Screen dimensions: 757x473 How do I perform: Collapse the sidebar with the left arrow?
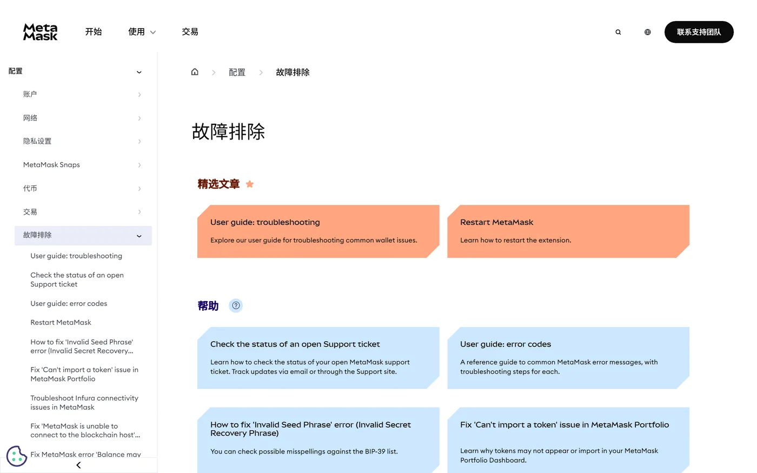tap(78, 465)
